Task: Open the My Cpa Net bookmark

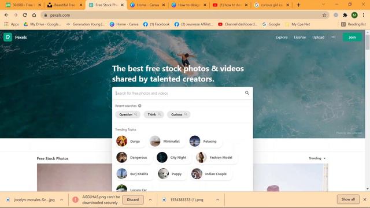Action: 298,24
